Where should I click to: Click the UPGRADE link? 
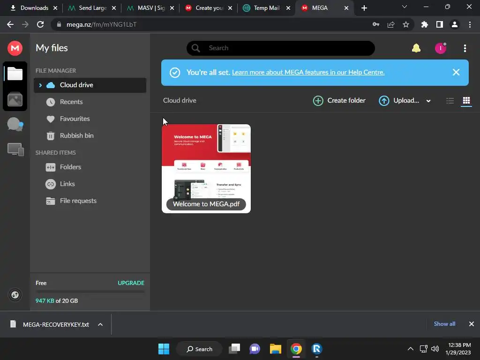[x=131, y=283]
